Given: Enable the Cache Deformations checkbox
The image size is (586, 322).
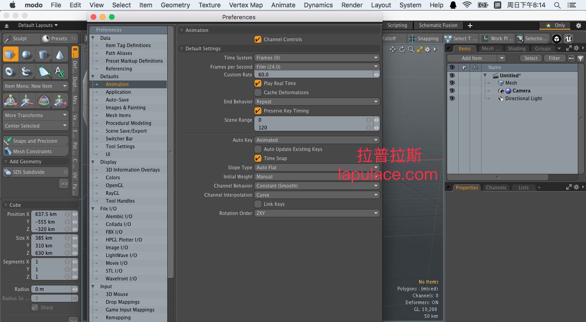Looking at the screenshot, I should pyautogui.click(x=258, y=92).
